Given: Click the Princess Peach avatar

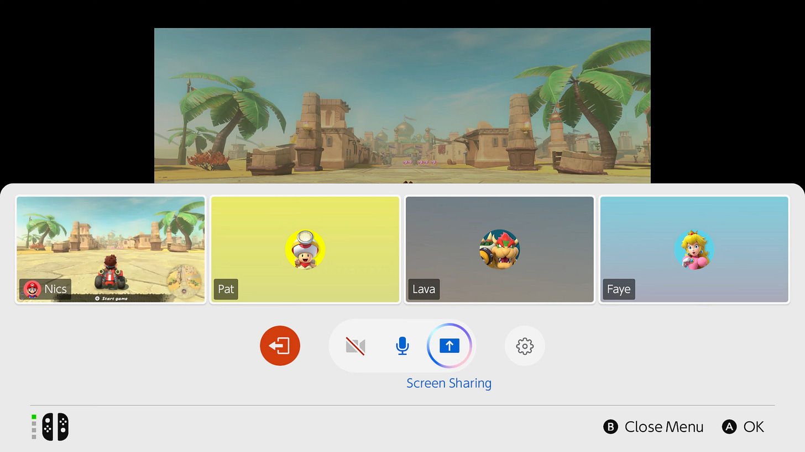Looking at the screenshot, I should [x=694, y=249].
